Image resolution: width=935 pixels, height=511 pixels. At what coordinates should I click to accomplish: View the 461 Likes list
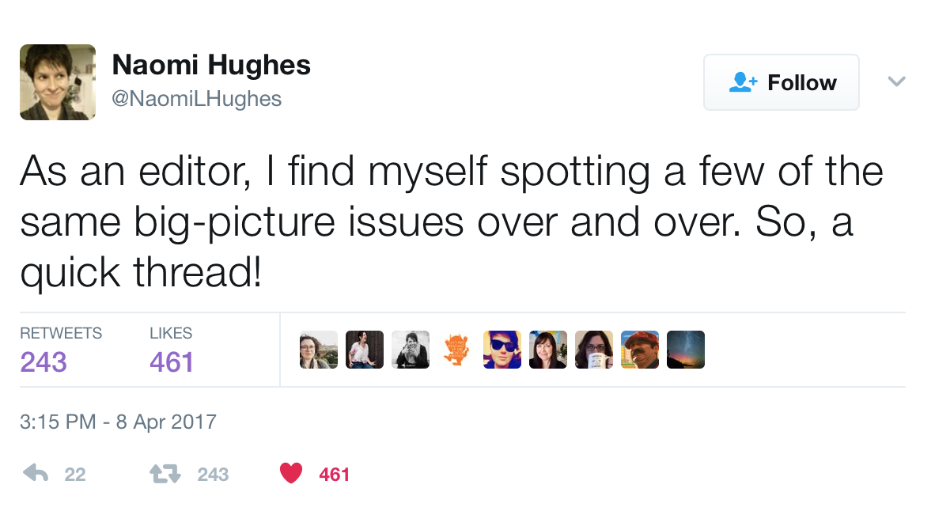point(172,361)
